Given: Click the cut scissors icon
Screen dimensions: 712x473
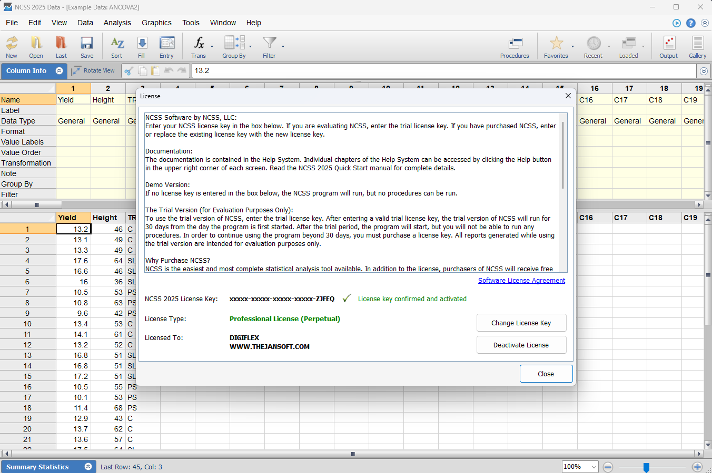Looking at the screenshot, I should click(x=129, y=70).
